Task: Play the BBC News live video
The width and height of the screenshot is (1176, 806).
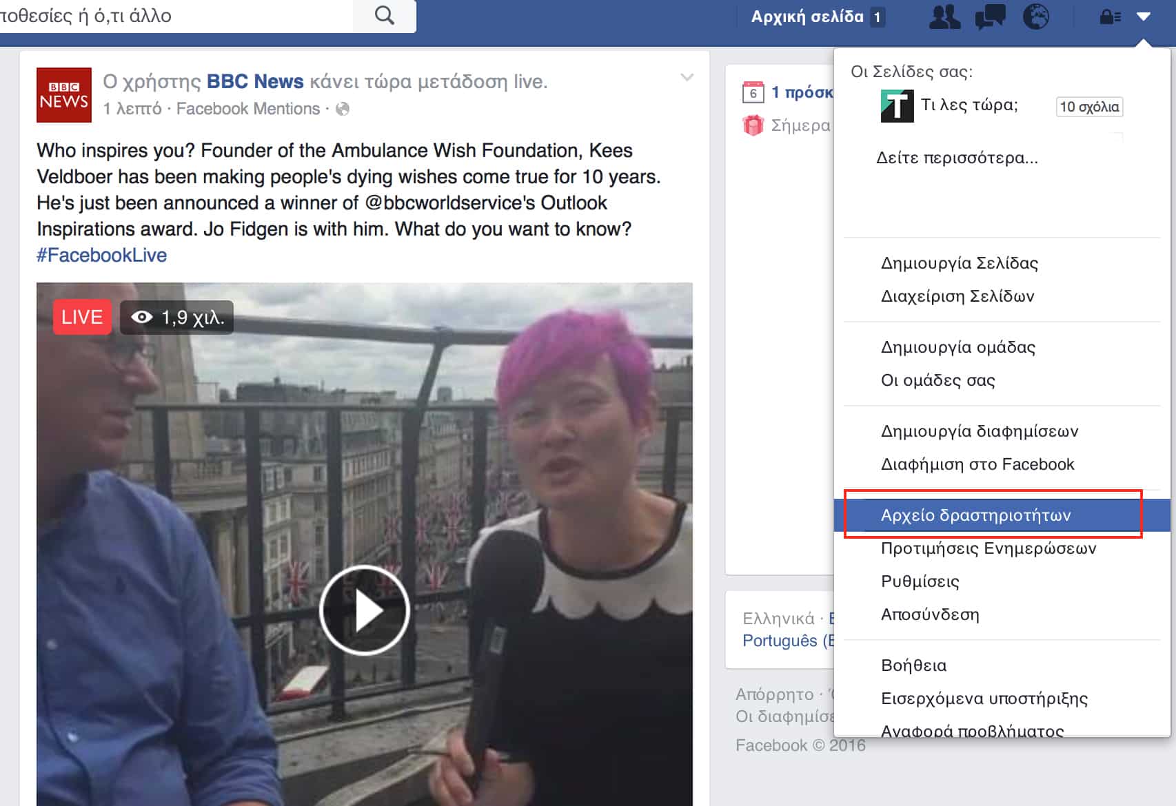Action: (365, 610)
